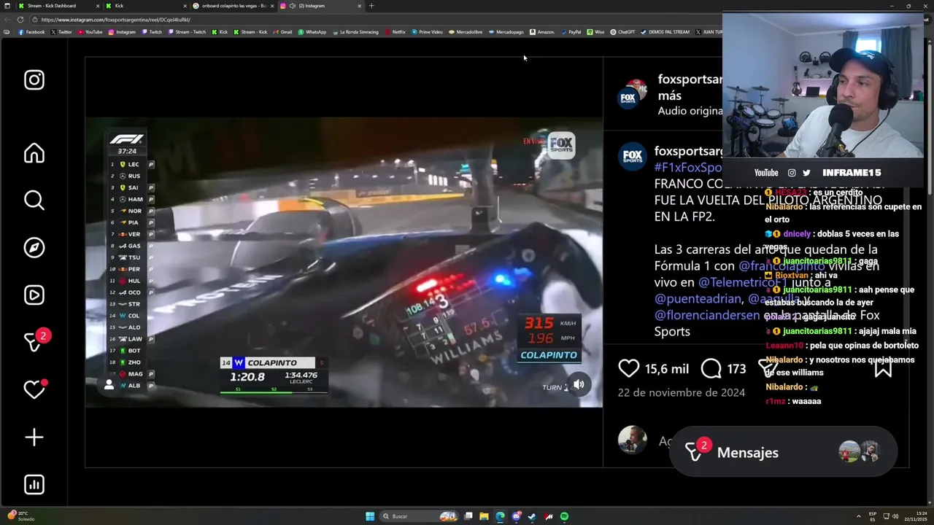Screen dimensions: 934x525
Task: Open Discord from the taskbar
Action: tap(516, 516)
